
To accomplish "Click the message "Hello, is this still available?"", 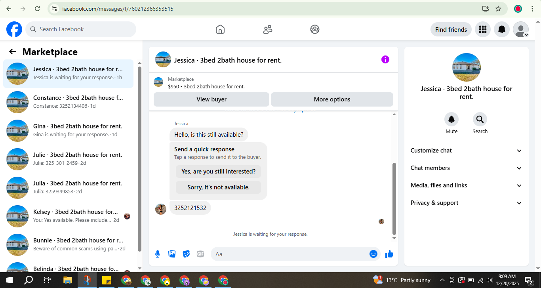I will pos(209,135).
